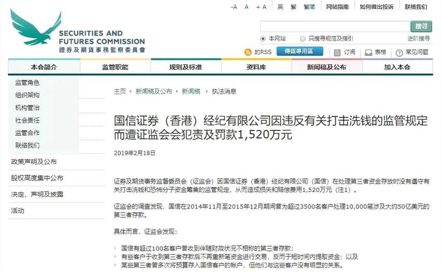This screenshot has width=441, height=272.
Task: Open the 表格 forms icon
Action: (368, 52)
